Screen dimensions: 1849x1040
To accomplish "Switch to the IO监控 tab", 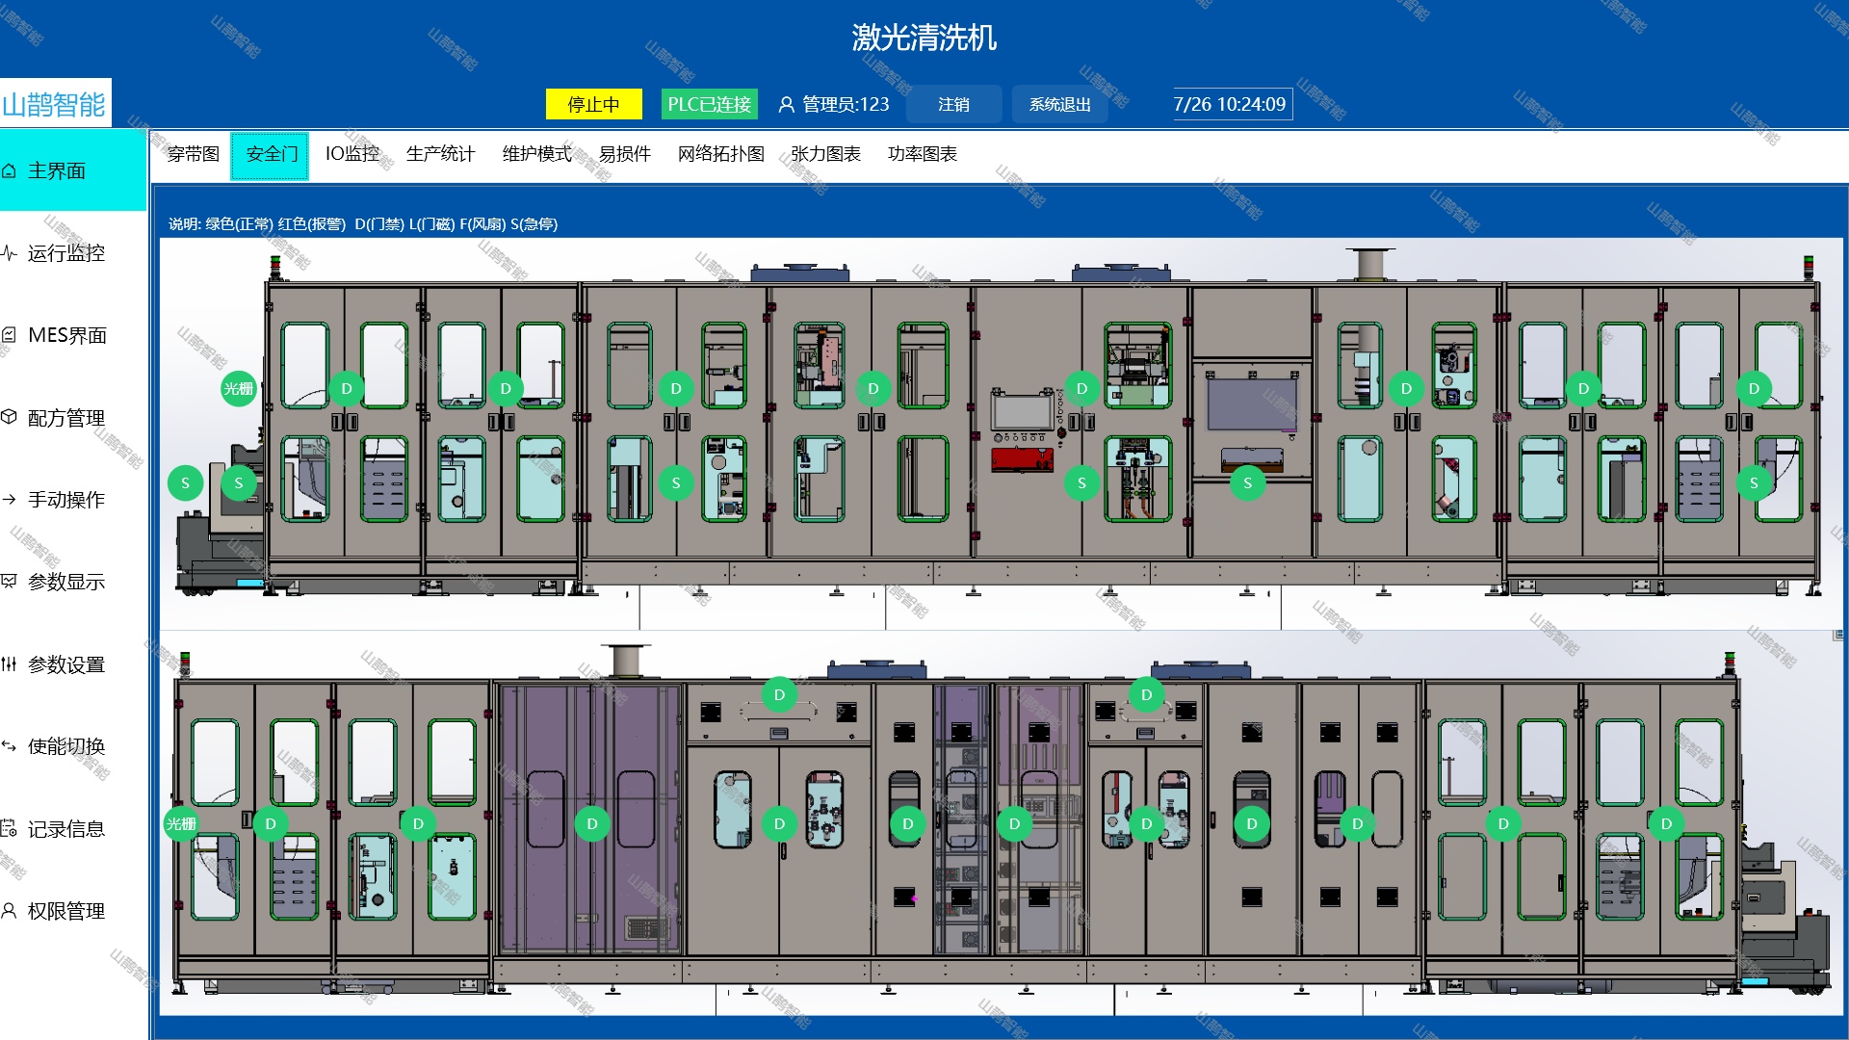I will click(x=352, y=154).
